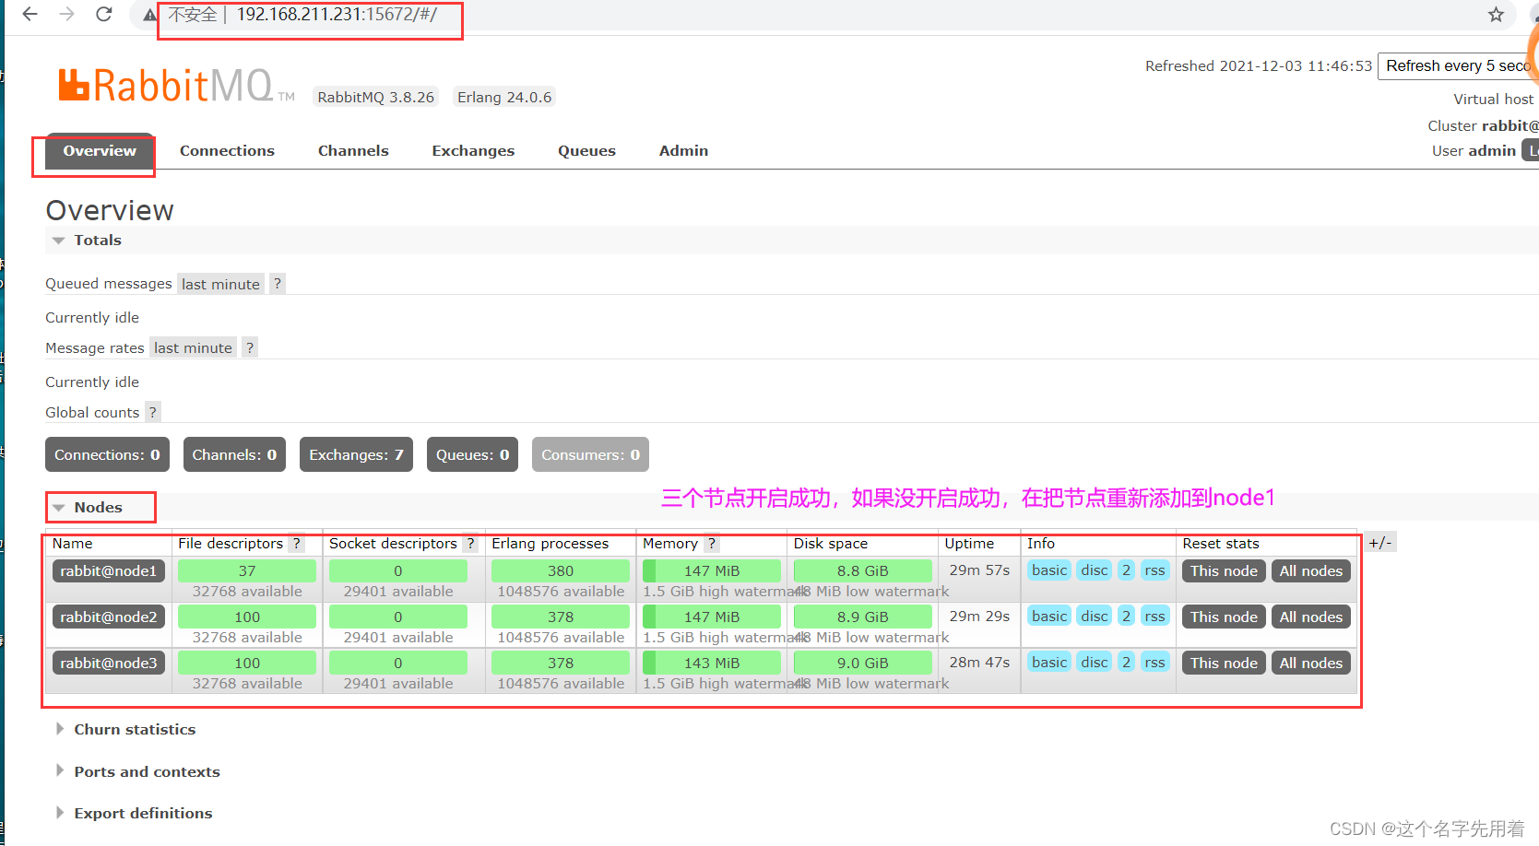1539x846 pixels.
Task: Change Queued messages last minute range
Action: [220, 284]
